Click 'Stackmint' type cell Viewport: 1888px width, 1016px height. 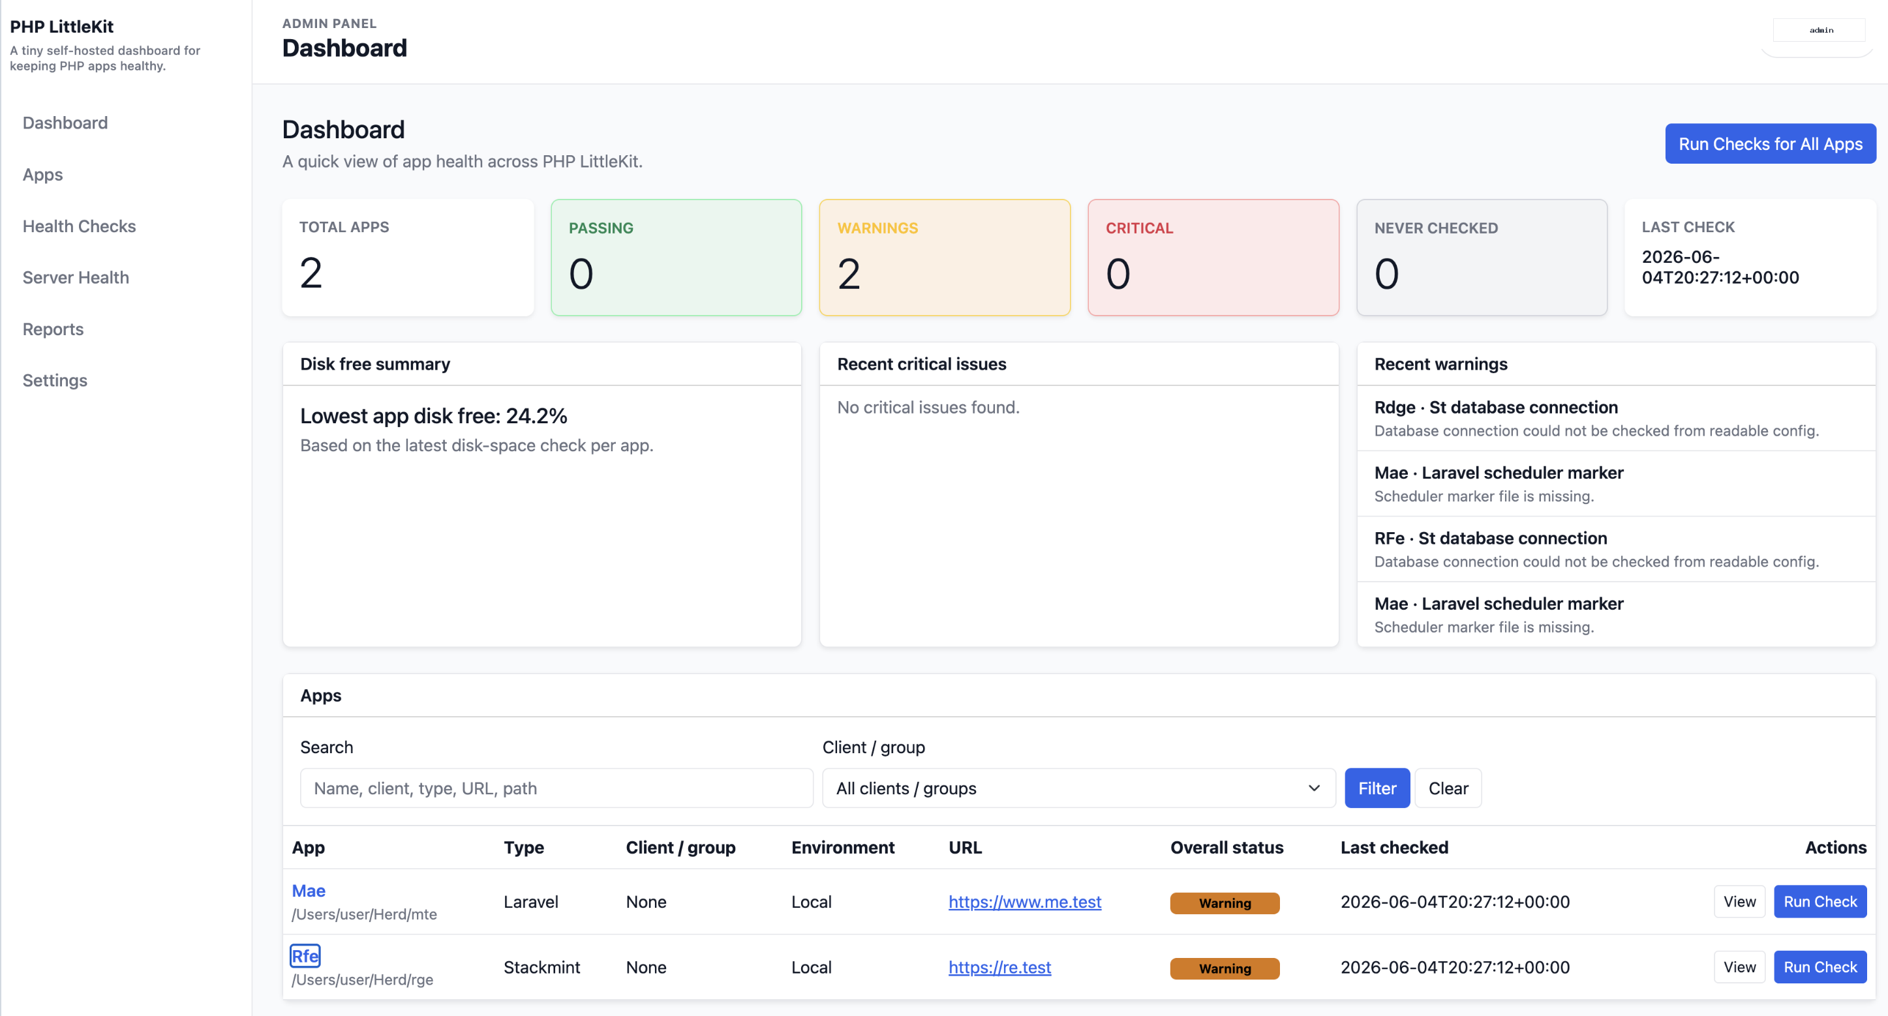(541, 967)
